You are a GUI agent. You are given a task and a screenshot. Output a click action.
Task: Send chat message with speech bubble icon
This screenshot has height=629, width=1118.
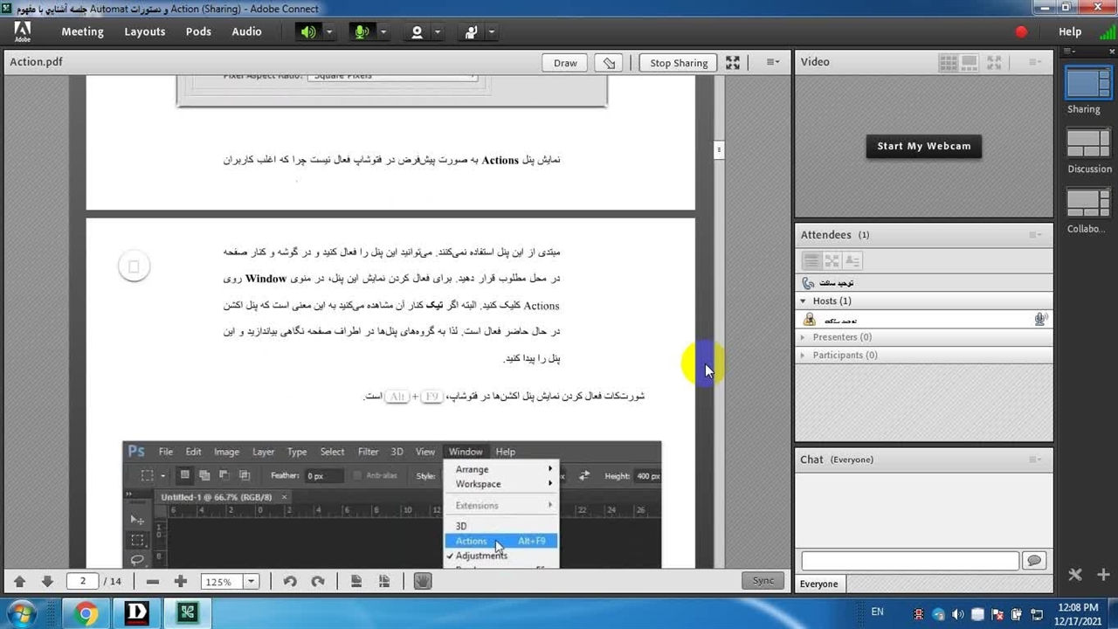click(x=1034, y=561)
